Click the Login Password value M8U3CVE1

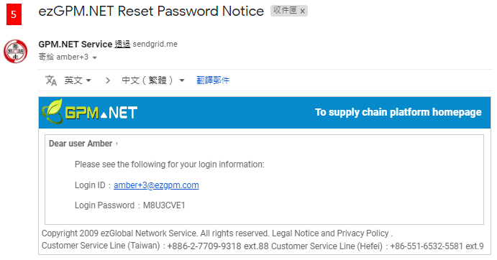click(x=164, y=205)
